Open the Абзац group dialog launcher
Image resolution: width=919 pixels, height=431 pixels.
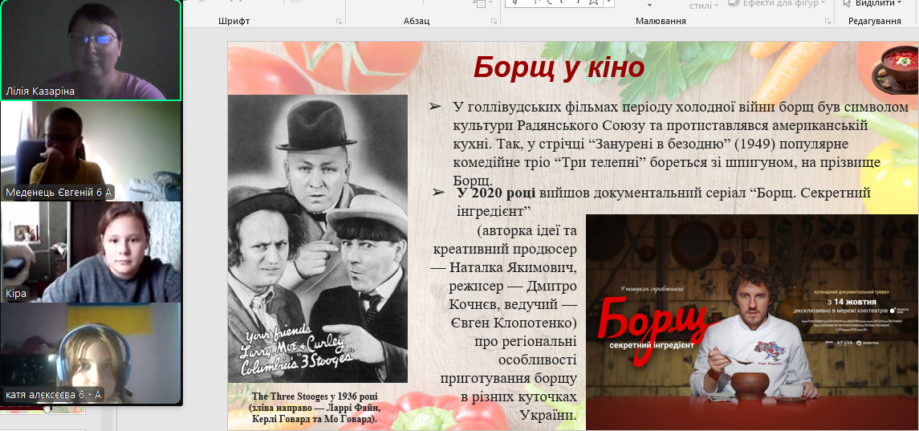[x=494, y=21]
